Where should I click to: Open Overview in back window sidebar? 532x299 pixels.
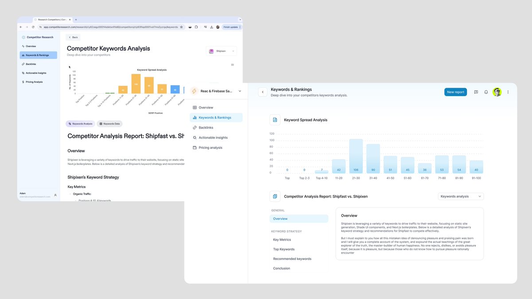click(38, 46)
